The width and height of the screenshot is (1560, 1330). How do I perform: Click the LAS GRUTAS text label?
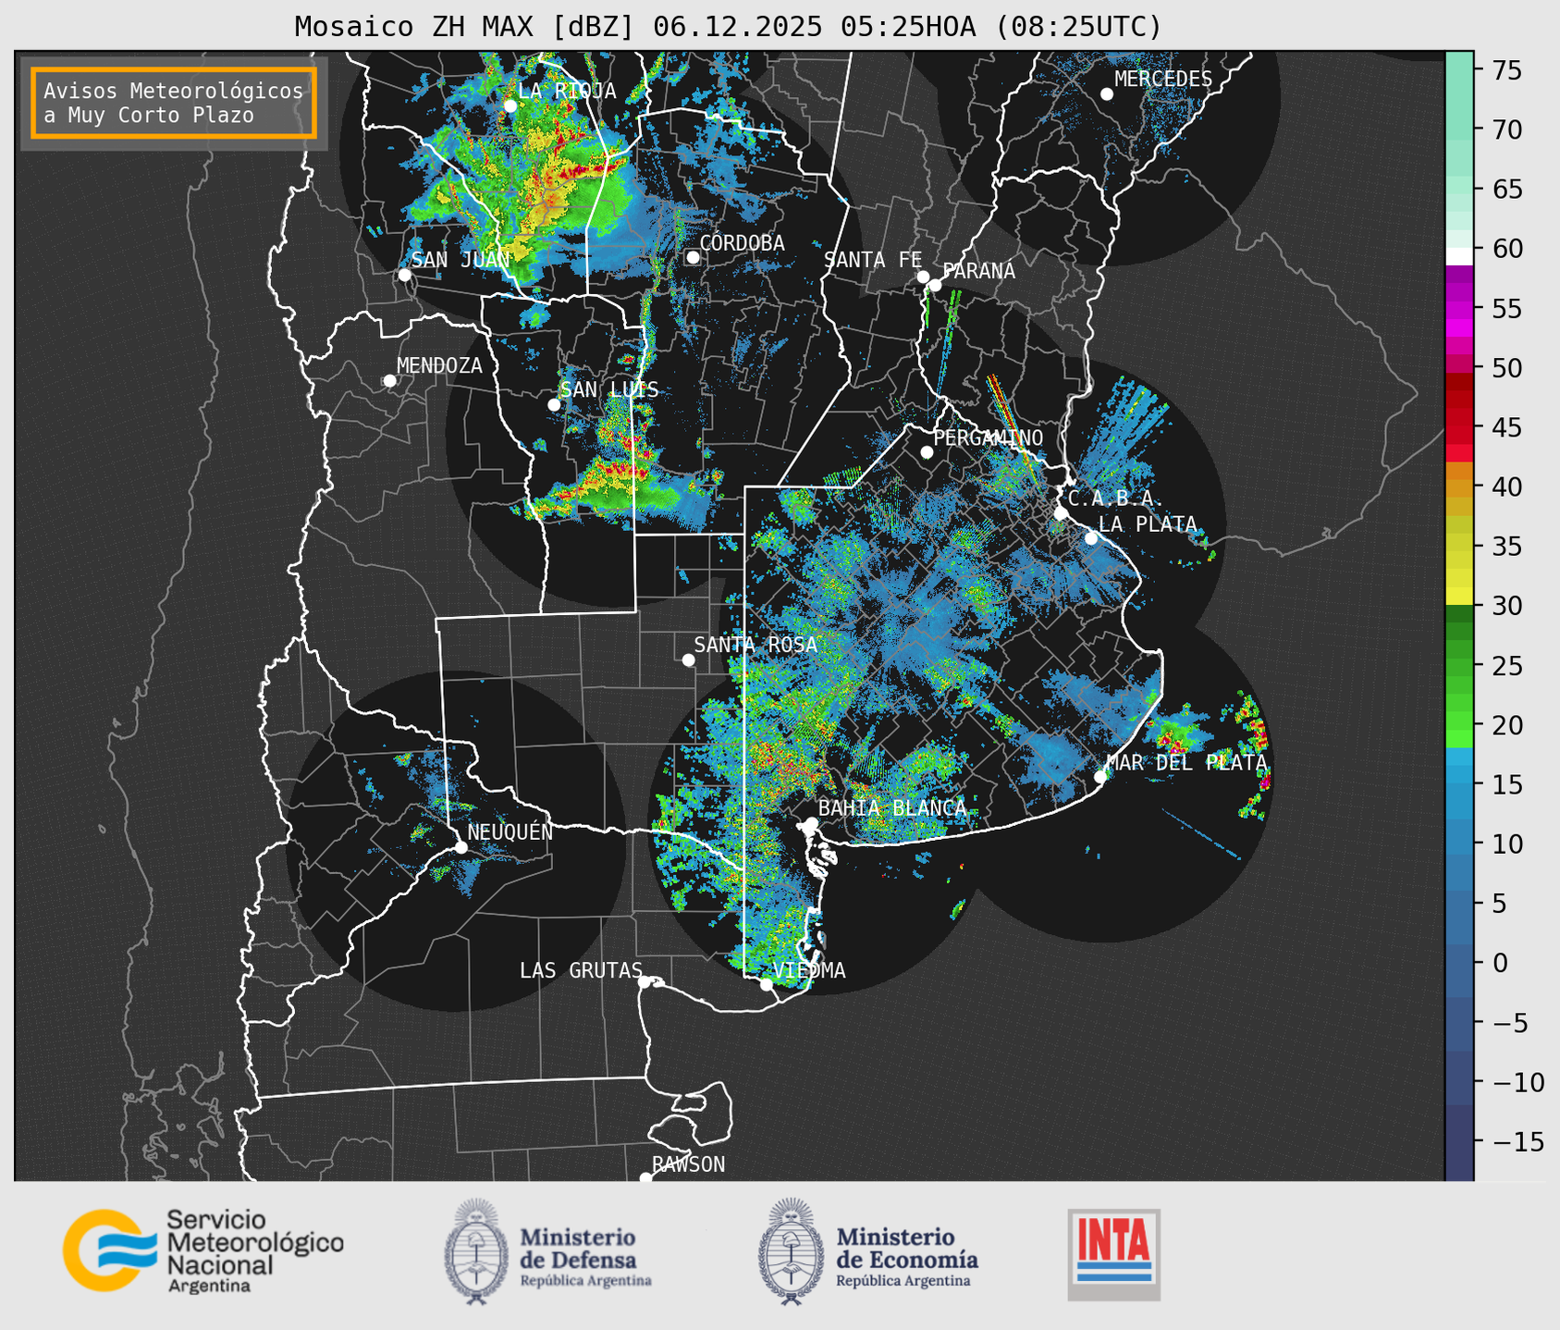pos(581,970)
